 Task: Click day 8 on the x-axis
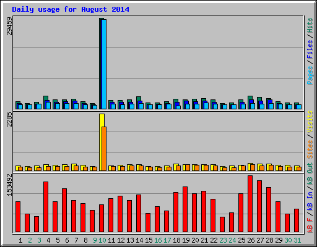pyautogui.click(x=85, y=240)
